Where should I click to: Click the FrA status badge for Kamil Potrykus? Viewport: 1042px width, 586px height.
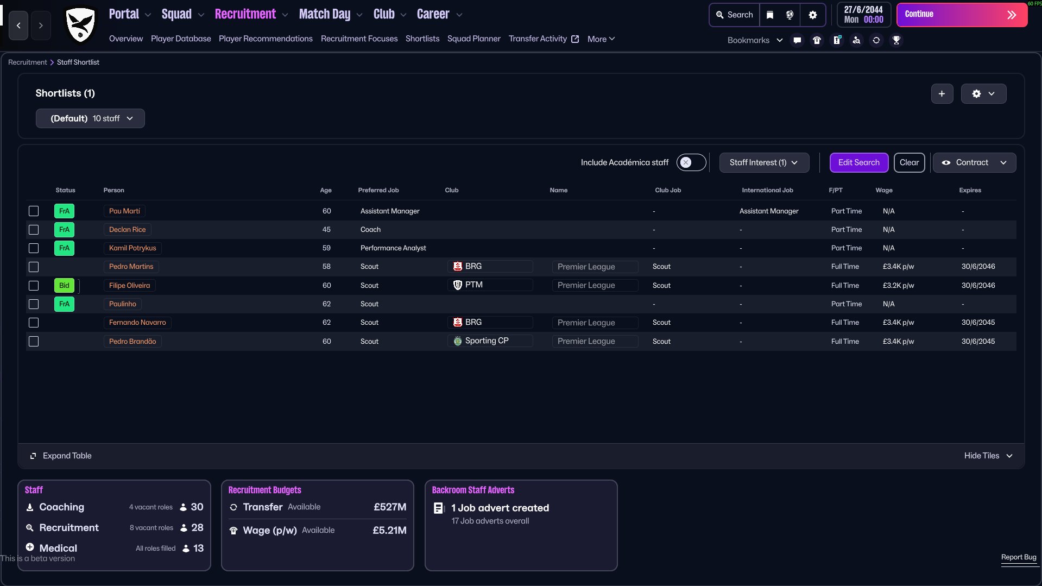tap(64, 248)
